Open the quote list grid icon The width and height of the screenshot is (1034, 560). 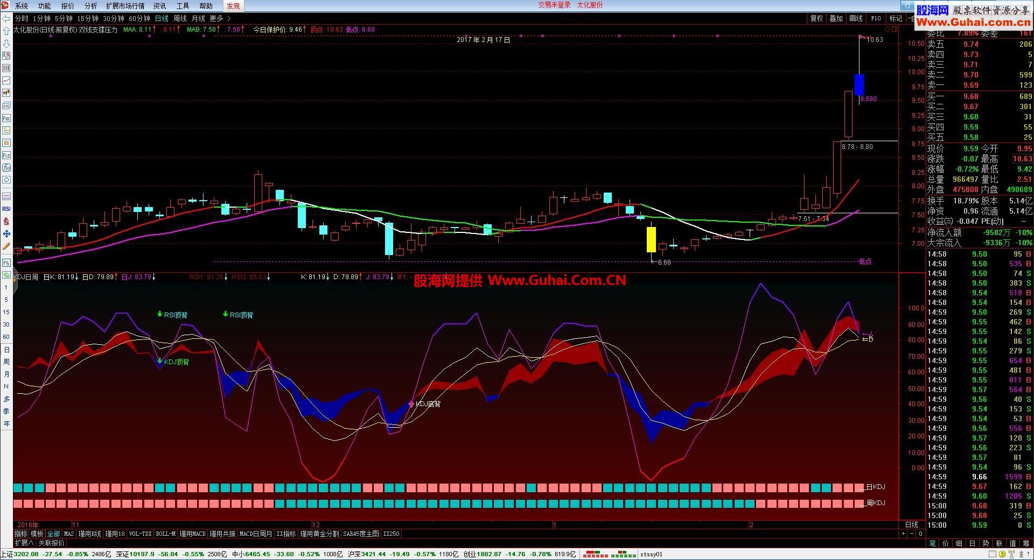click(x=6, y=68)
